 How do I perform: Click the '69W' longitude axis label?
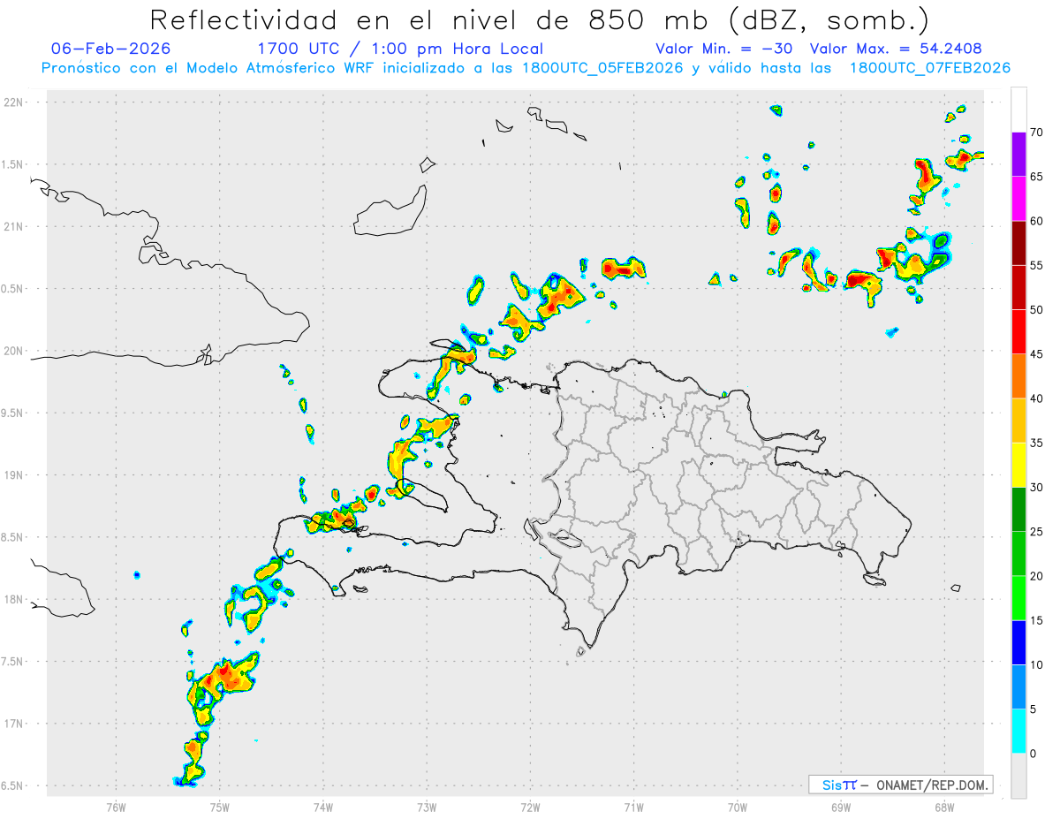(841, 807)
